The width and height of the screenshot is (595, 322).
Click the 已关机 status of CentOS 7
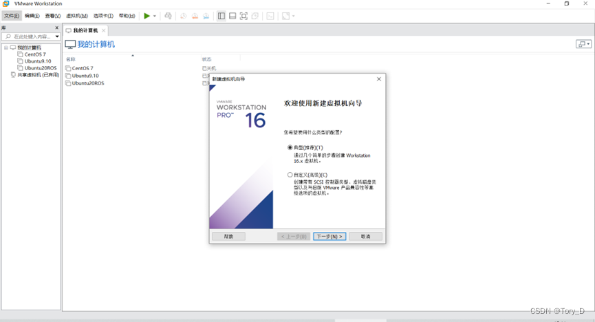tap(209, 68)
